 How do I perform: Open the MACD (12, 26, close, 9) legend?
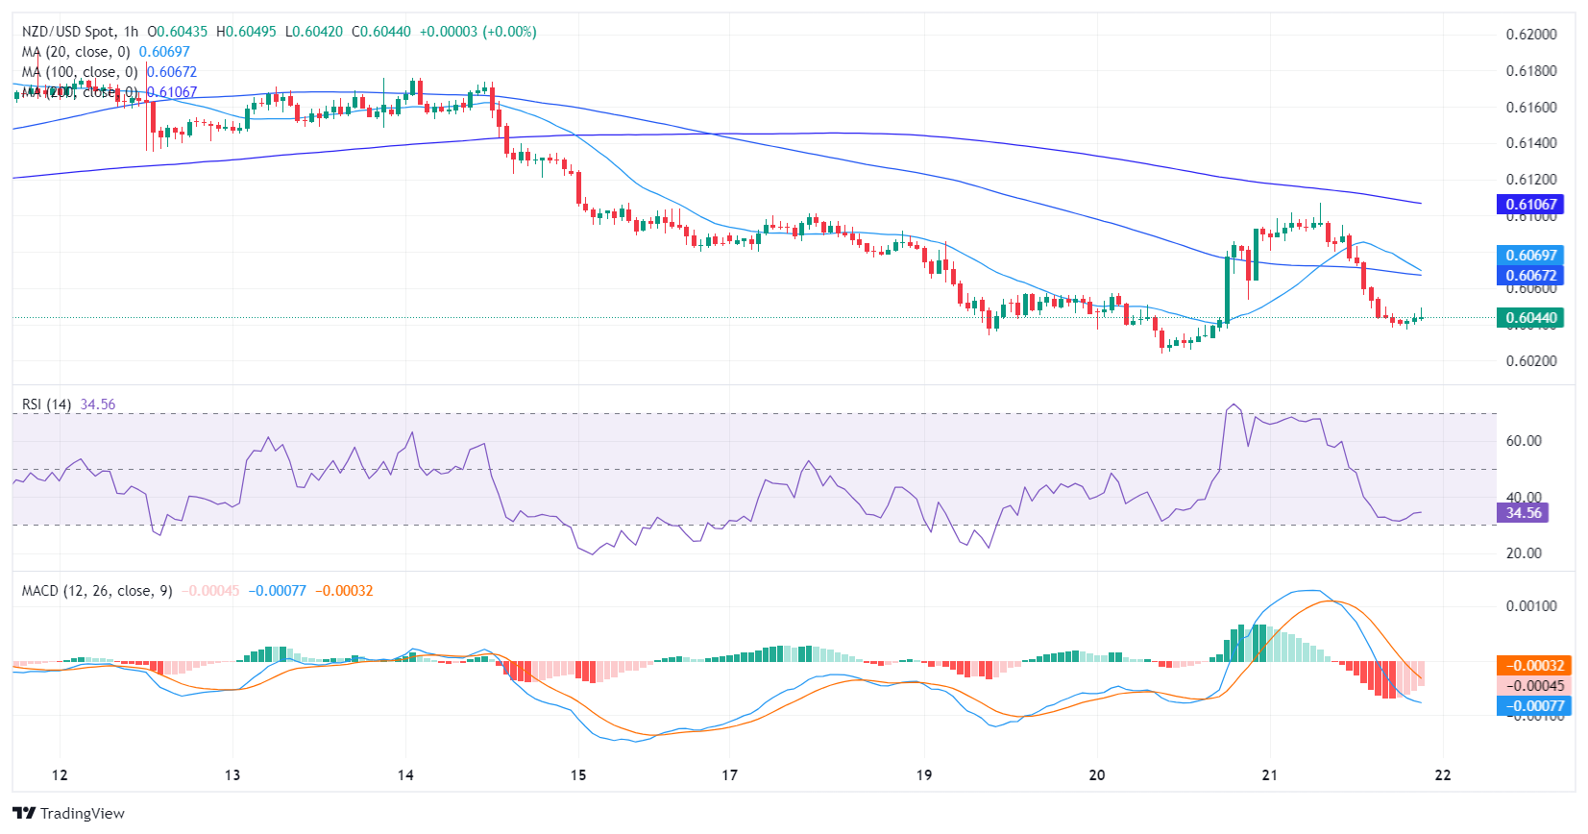click(x=97, y=591)
